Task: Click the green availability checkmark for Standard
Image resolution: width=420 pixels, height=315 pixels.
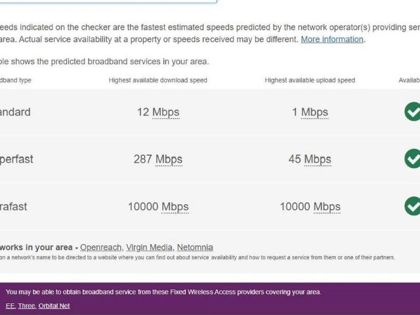Action: (412, 112)
